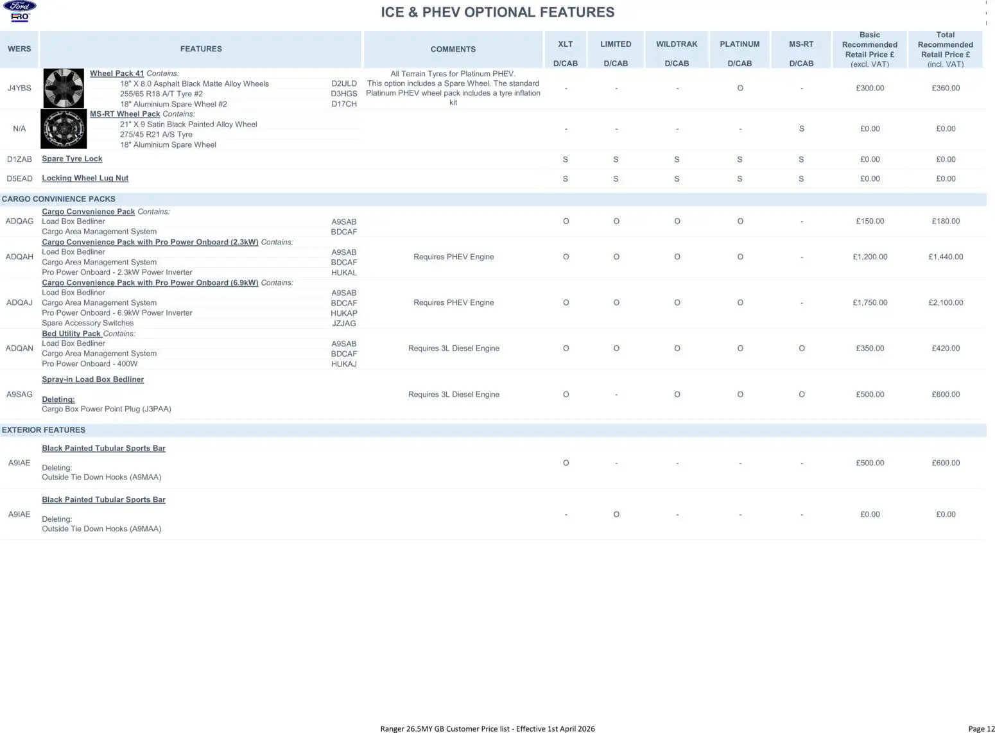Screen dimensions: 995x733
Task: Select the title 'ICE & PHEV OPTIONAL FEATURES'
Action: 497,12
